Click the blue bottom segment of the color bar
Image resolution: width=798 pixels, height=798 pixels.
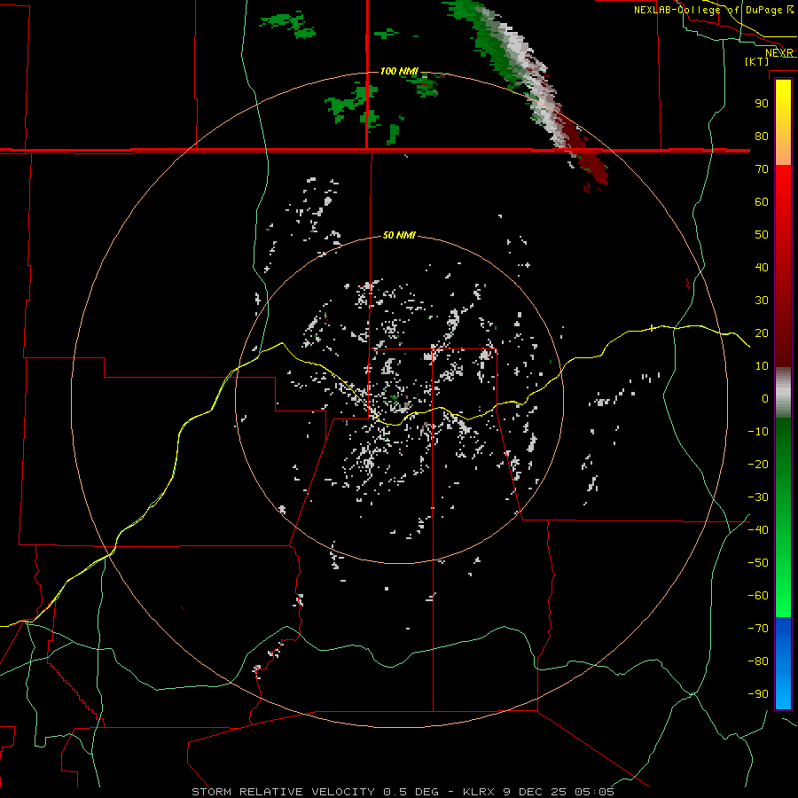pyautogui.click(x=783, y=662)
